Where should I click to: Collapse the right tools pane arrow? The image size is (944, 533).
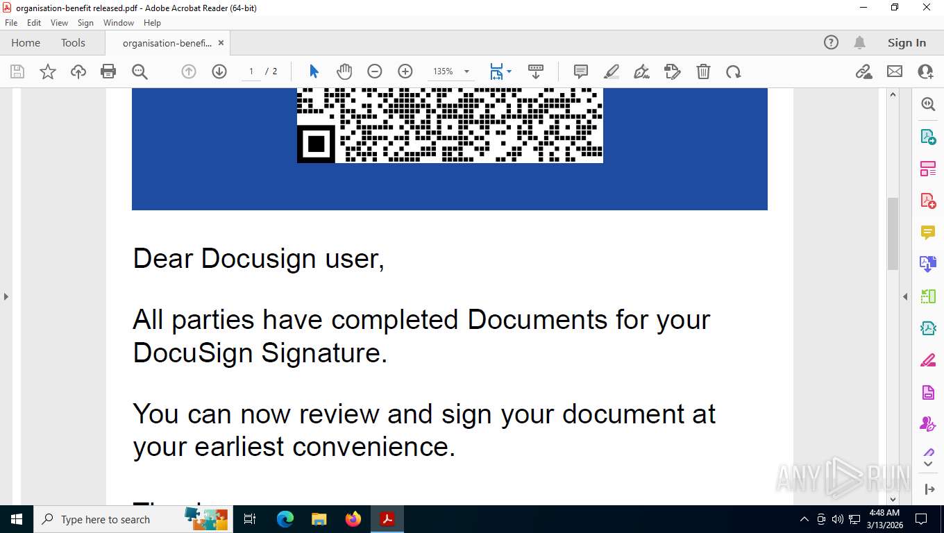[905, 296]
